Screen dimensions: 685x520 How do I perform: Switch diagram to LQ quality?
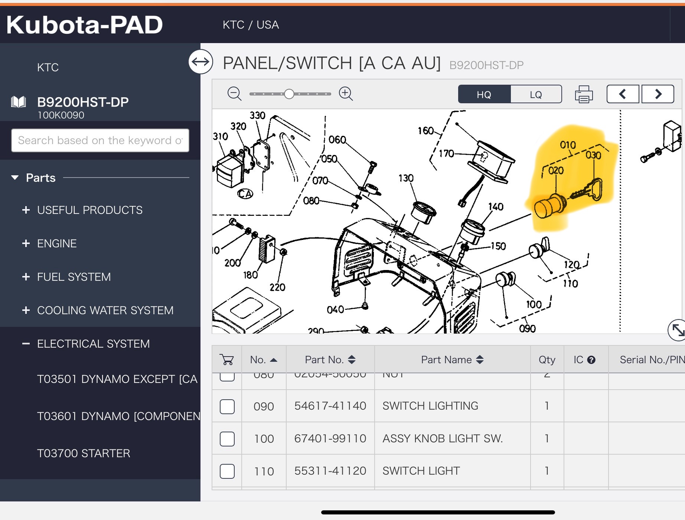pyautogui.click(x=536, y=94)
